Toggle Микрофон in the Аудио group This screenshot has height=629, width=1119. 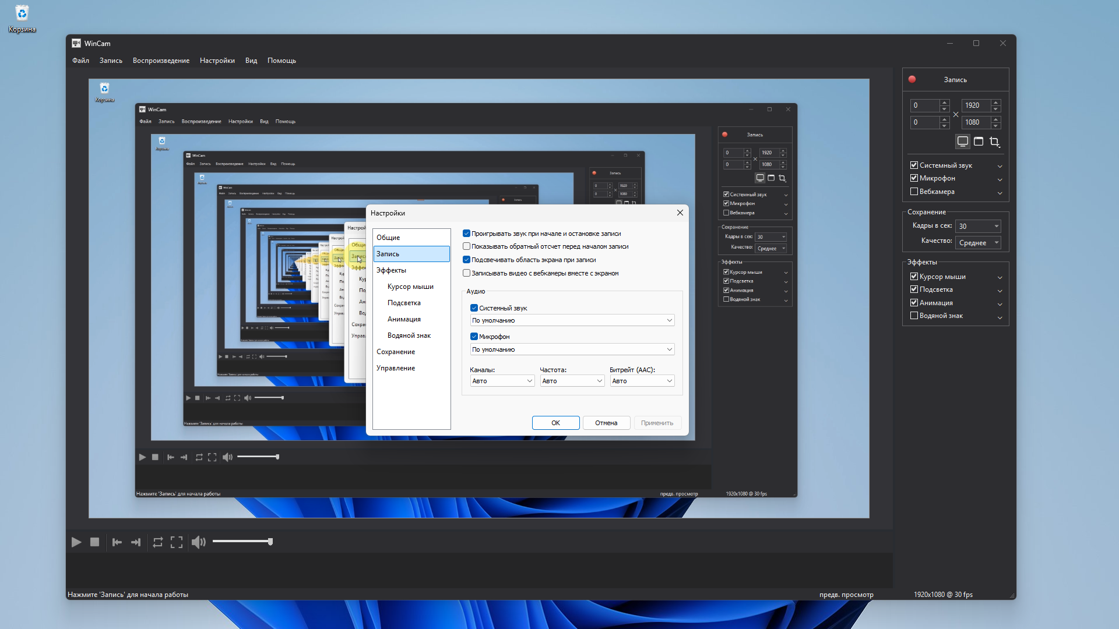[474, 337]
